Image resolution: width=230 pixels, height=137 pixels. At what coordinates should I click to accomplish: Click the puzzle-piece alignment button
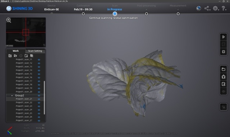(224, 76)
